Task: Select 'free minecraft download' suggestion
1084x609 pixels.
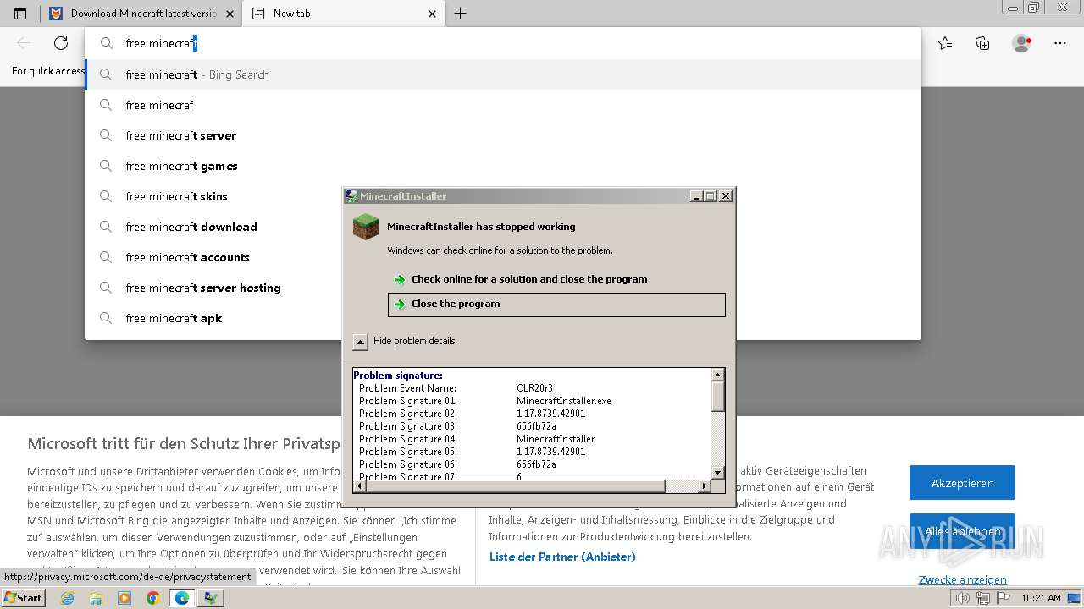Action: pos(503,227)
